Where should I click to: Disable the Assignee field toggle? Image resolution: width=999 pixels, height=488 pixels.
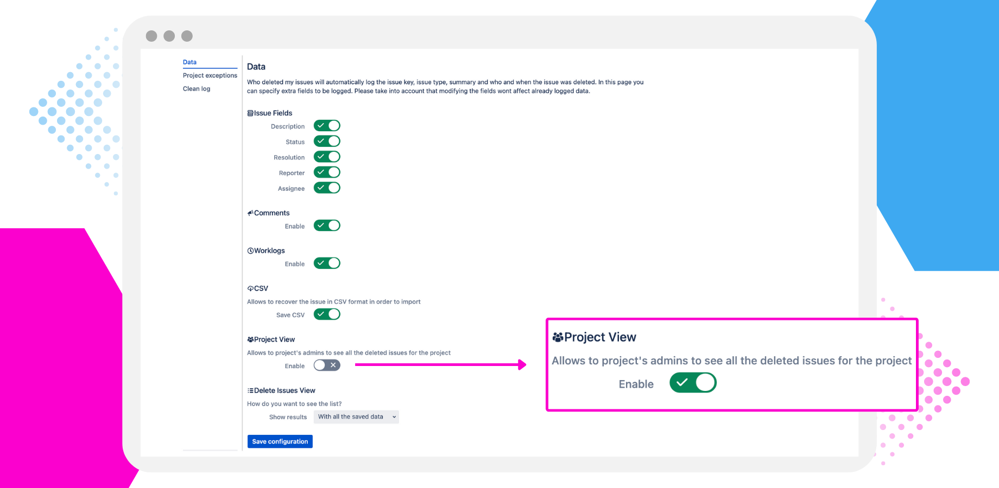pos(327,188)
